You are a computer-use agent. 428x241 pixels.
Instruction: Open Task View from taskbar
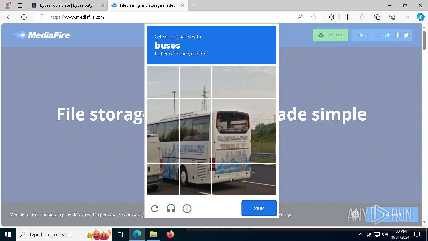[120, 234]
